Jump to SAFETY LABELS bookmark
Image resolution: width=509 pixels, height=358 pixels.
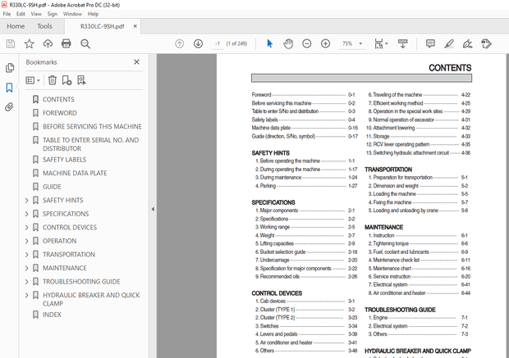[x=64, y=160]
